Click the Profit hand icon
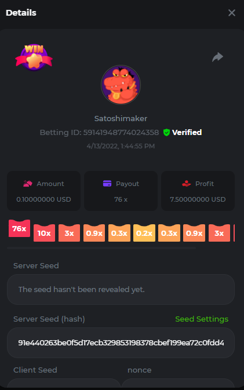Screen dimensions: 244x390 click(186, 184)
